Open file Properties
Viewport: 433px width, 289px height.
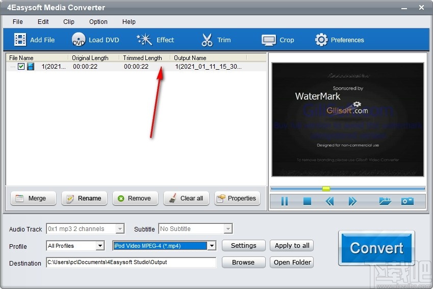click(x=237, y=198)
